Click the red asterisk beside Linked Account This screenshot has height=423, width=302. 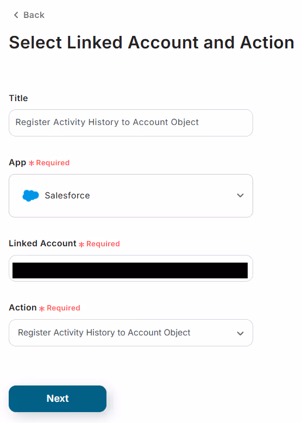[81, 245]
